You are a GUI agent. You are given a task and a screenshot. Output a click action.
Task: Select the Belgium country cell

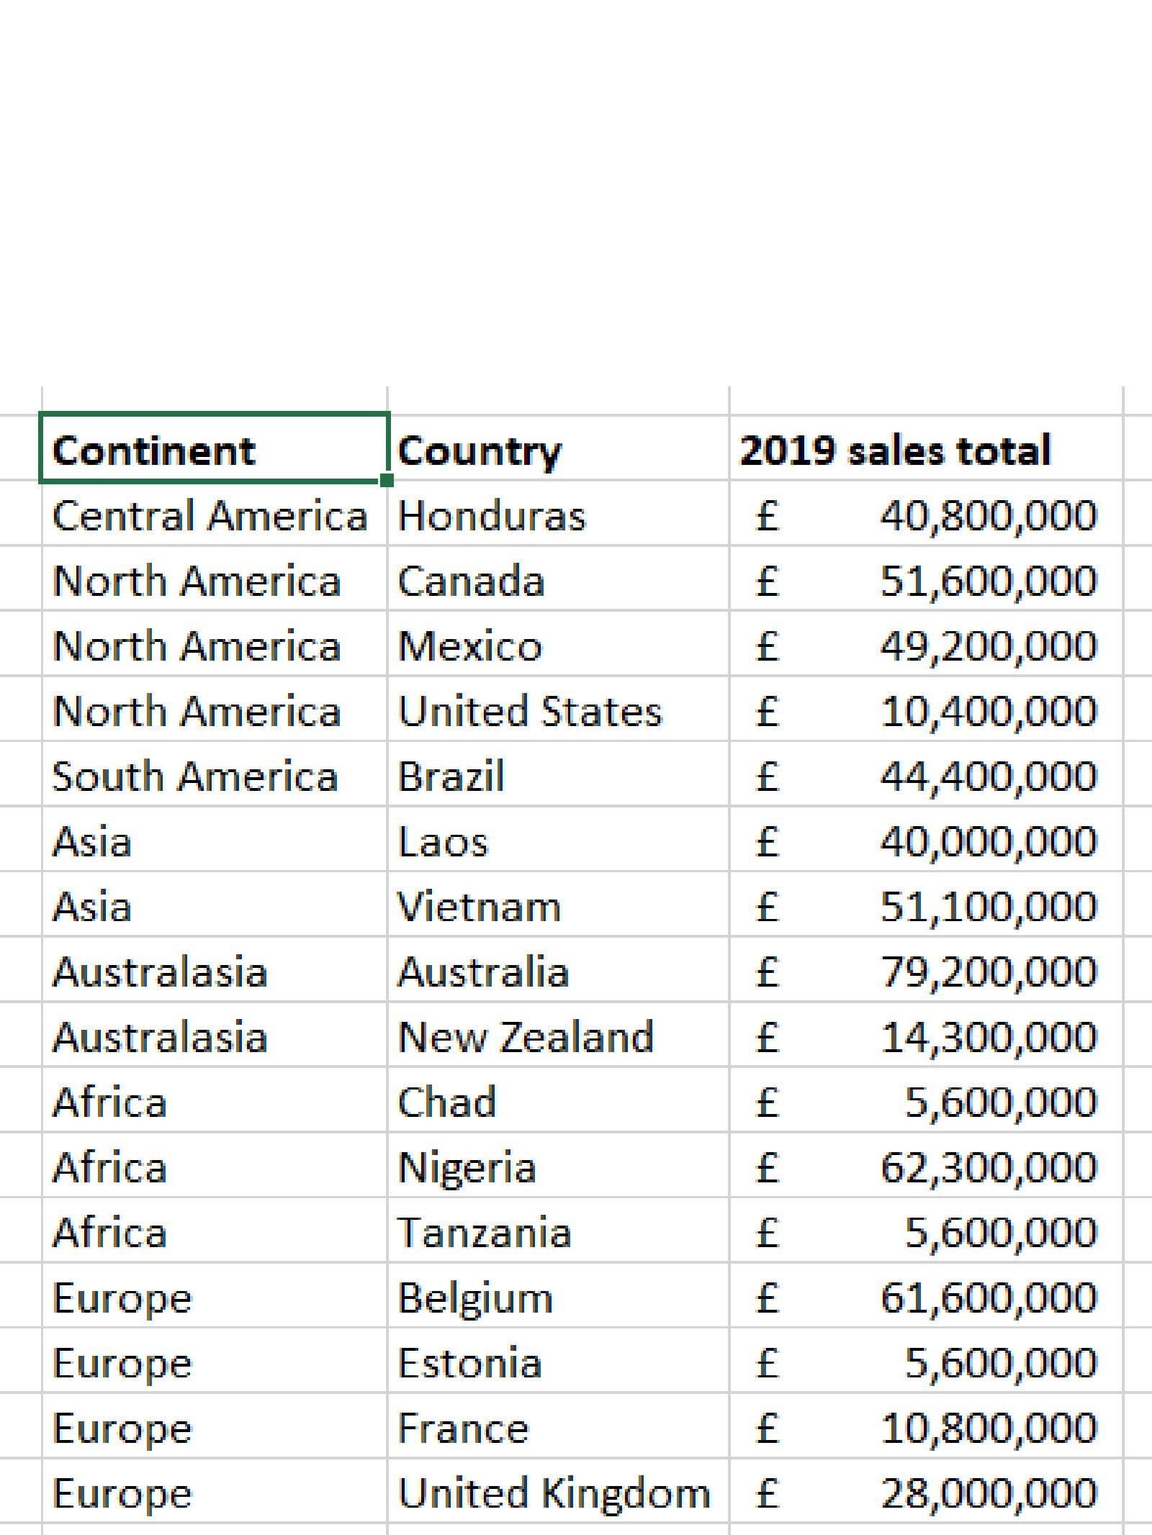(558, 1298)
